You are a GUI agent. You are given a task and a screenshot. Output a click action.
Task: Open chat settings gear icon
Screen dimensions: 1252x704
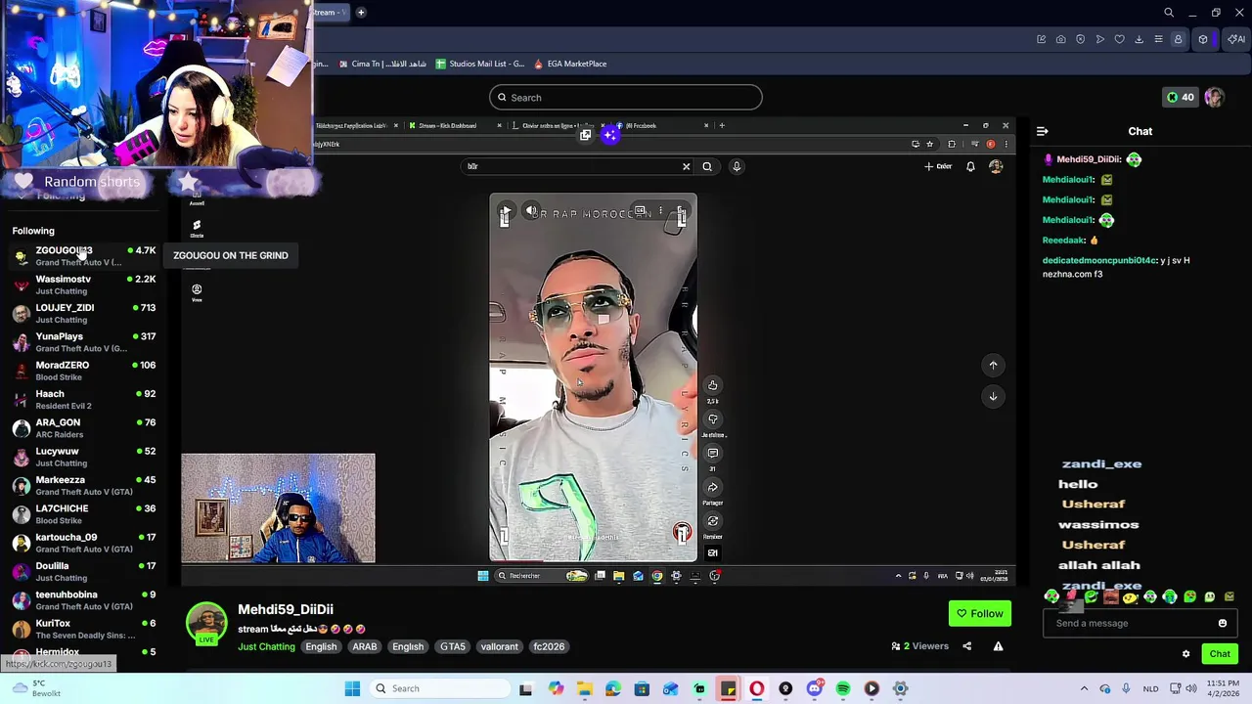pyautogui.click(x=1185, y=654)
